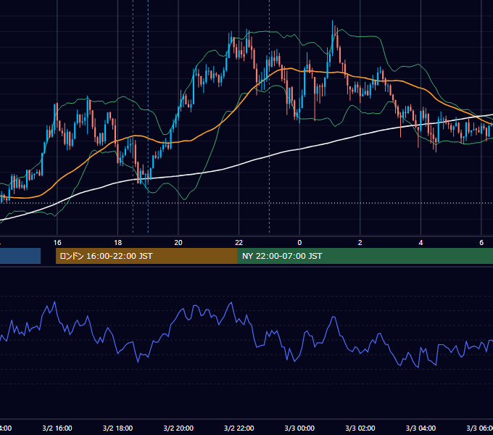Click the NY 22:00-07:00 JST session bar

point(365,256)
